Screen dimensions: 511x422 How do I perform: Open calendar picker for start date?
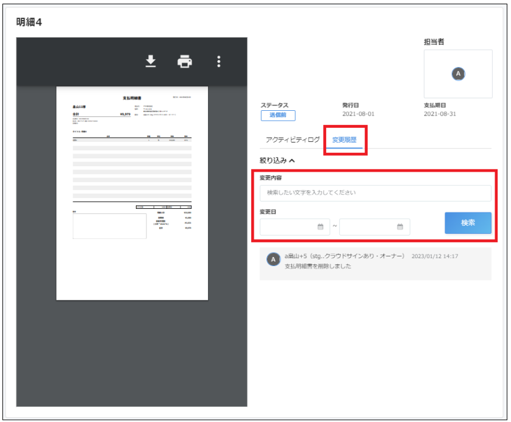point(320,227)
